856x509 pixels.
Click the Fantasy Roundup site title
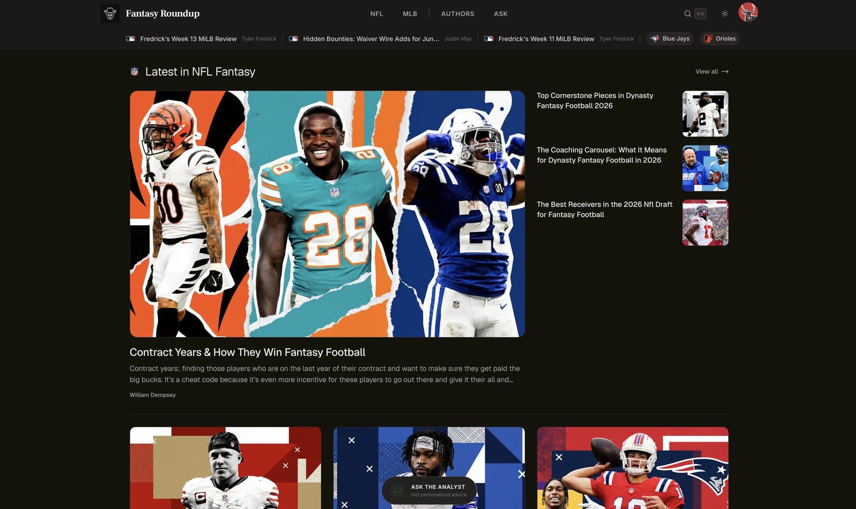pyautogui.click(x=163, y=13)
